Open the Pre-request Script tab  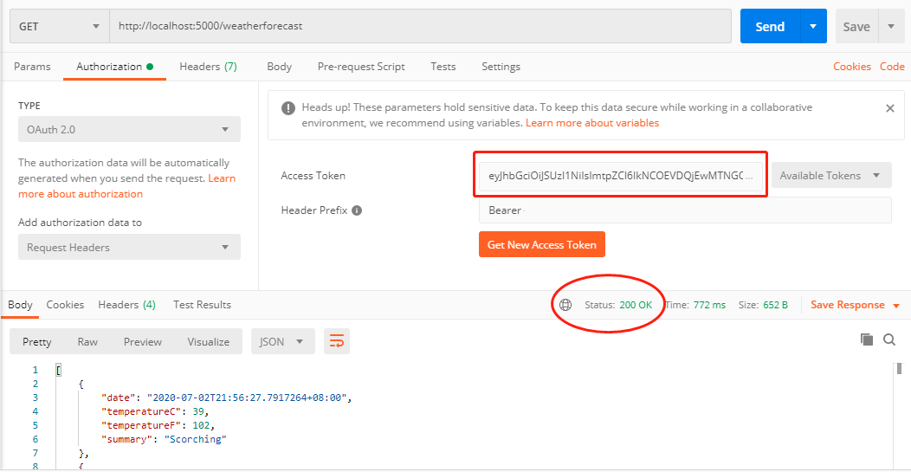(361, 67)
